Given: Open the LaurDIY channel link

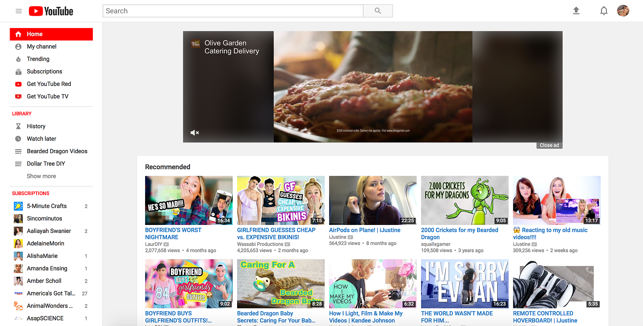Looking at the screenshot, I should coord(154,244).
